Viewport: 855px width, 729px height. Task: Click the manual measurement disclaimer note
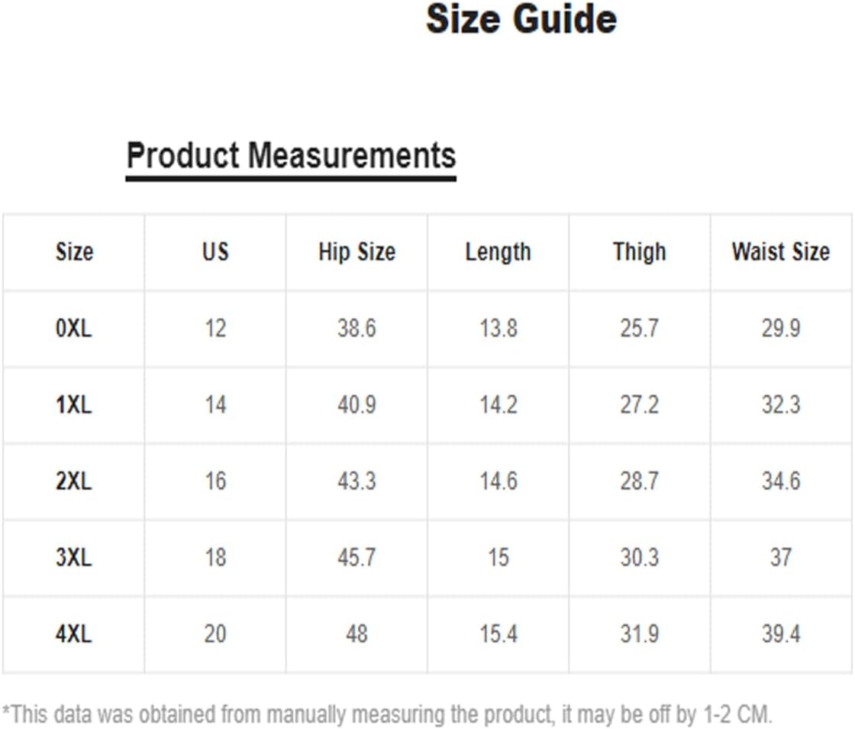tap(387, 714)
